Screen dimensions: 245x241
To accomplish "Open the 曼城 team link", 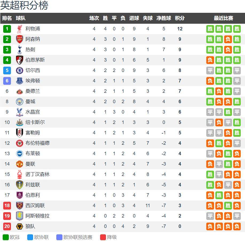I will pos(30,102).
